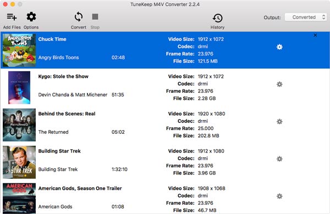The width and height of the screenshot is (330, 214).
Task: Open the Options gear in toolbar
Action: pyautogui.click(x=31, y=17)
